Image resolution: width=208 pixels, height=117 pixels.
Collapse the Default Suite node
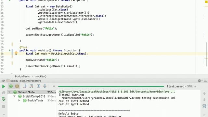click(9, 92)
